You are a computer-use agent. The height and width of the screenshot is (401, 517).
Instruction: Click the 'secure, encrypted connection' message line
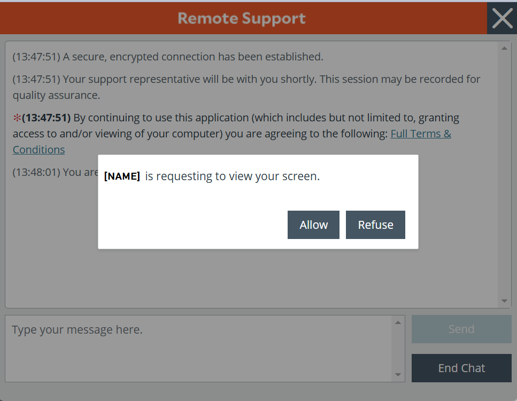pos(168,57)
